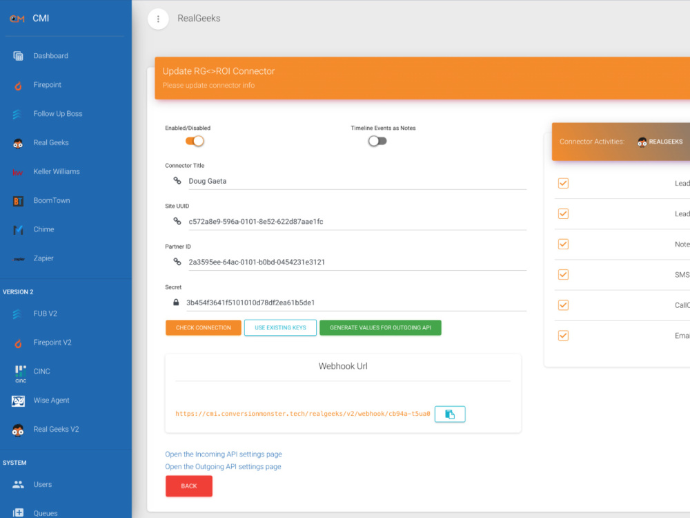Viewport: 690px width, 518px height.
Task: Uncheck the second Lead activity checkbox
Action: [x=563, y=213]
